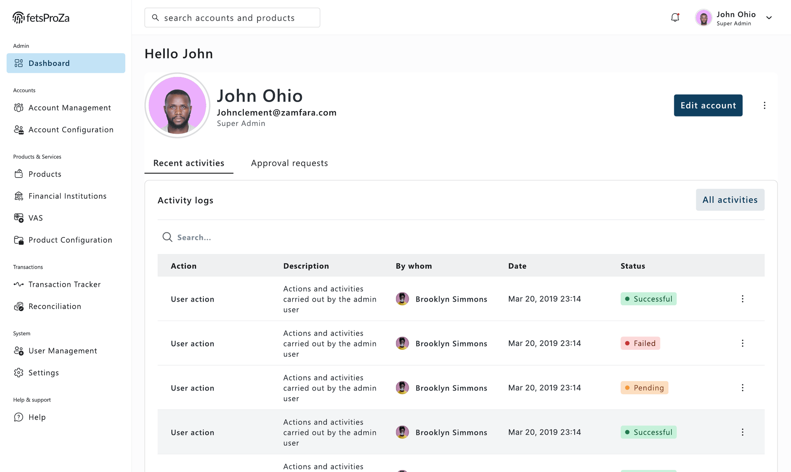791x472 pixels.
Task: Open Settings link in sidebar
Action: pyautogui.click(x=66, y=372)
